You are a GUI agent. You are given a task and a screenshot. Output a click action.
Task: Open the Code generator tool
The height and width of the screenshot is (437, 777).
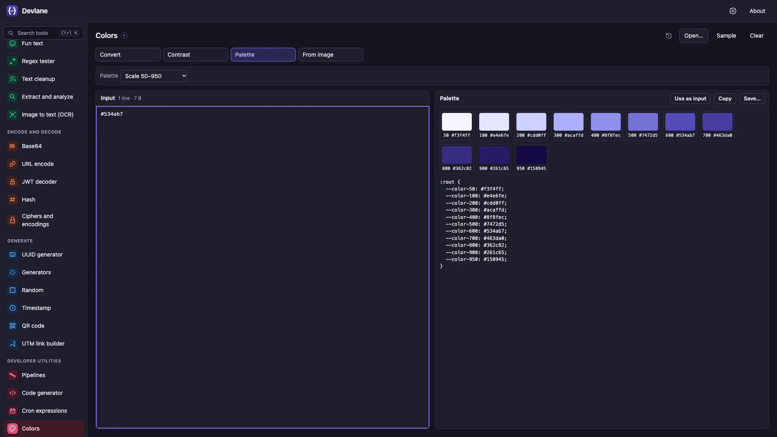click(43, 393)
